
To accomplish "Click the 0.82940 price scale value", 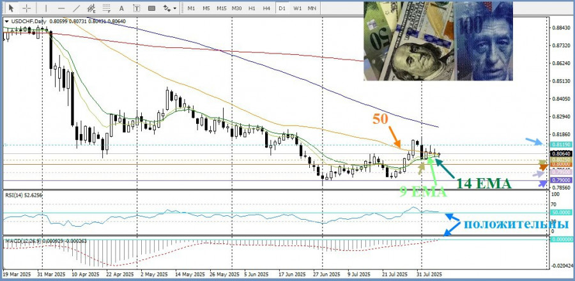I will point(562,117).
